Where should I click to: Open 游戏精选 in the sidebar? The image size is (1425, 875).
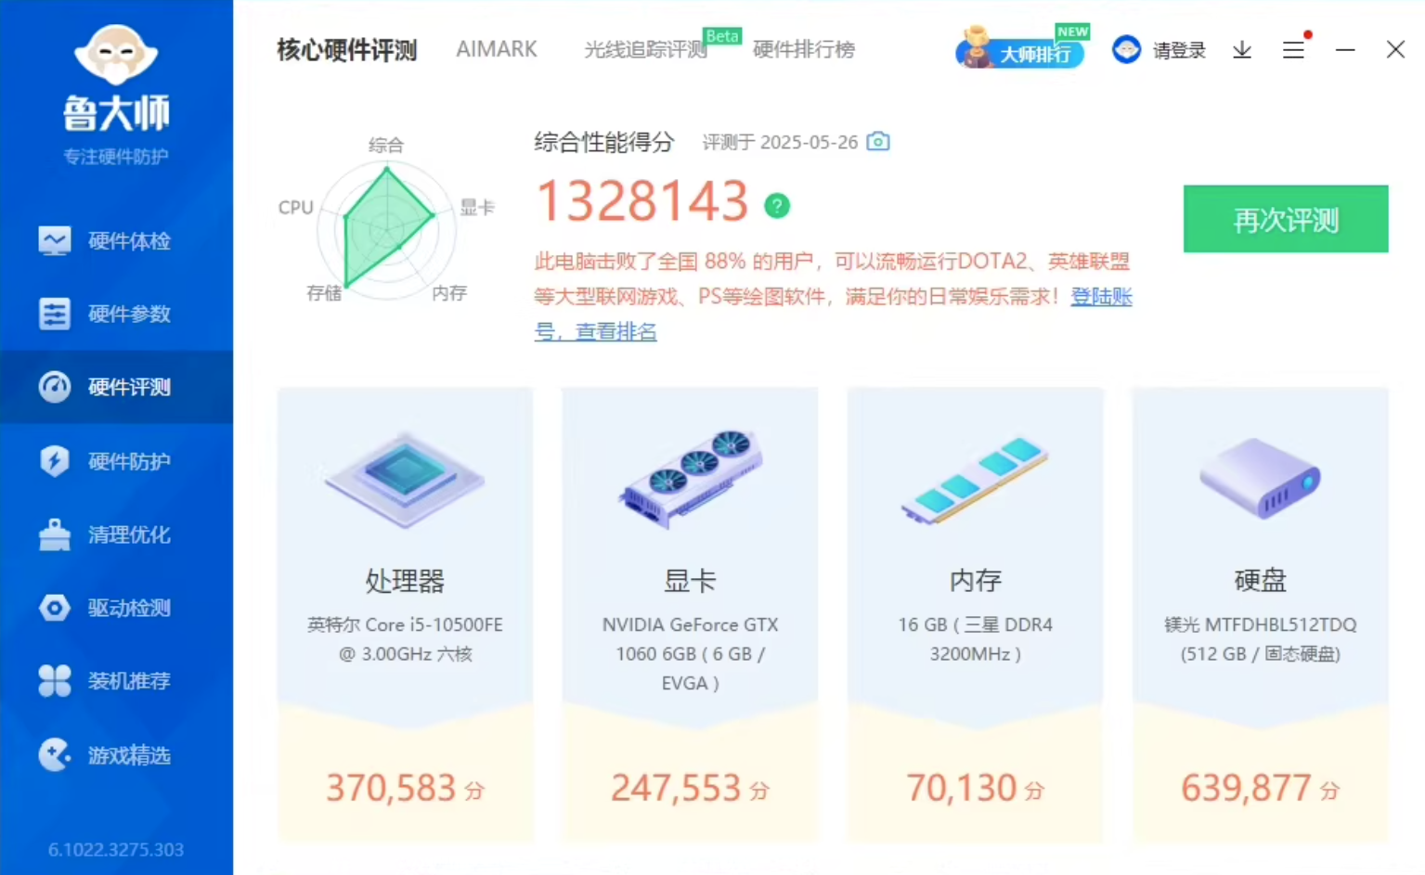tap(116, 755)
